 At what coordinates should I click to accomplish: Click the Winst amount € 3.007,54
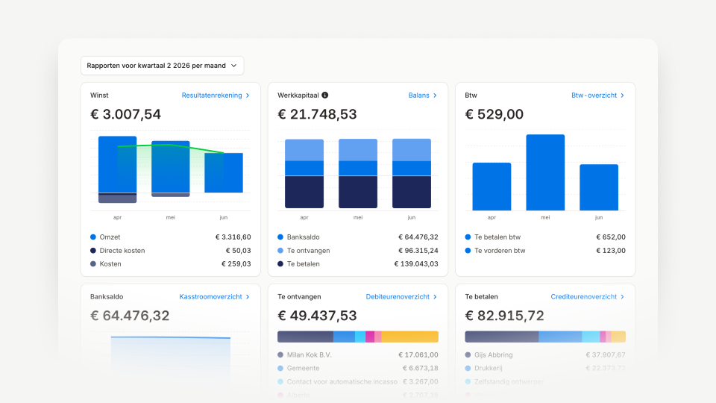coord(125,114)
